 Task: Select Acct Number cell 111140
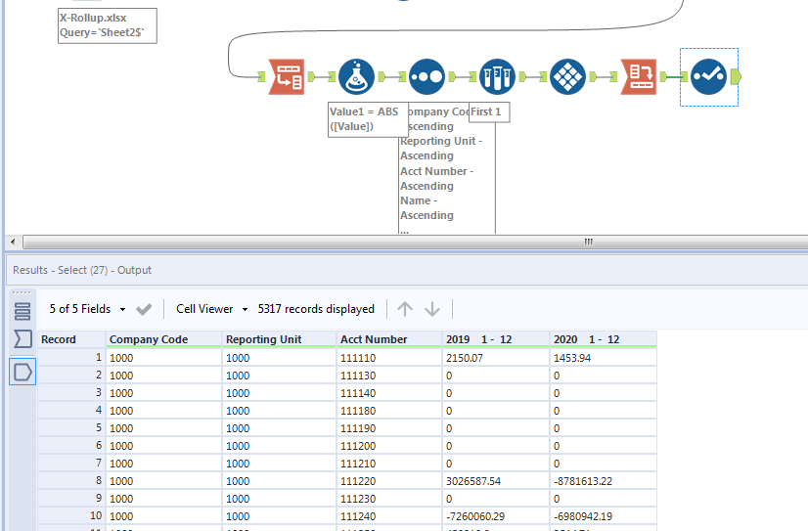coord(389,393)
